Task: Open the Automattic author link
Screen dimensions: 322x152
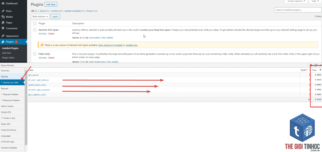Action: [94, 38]
